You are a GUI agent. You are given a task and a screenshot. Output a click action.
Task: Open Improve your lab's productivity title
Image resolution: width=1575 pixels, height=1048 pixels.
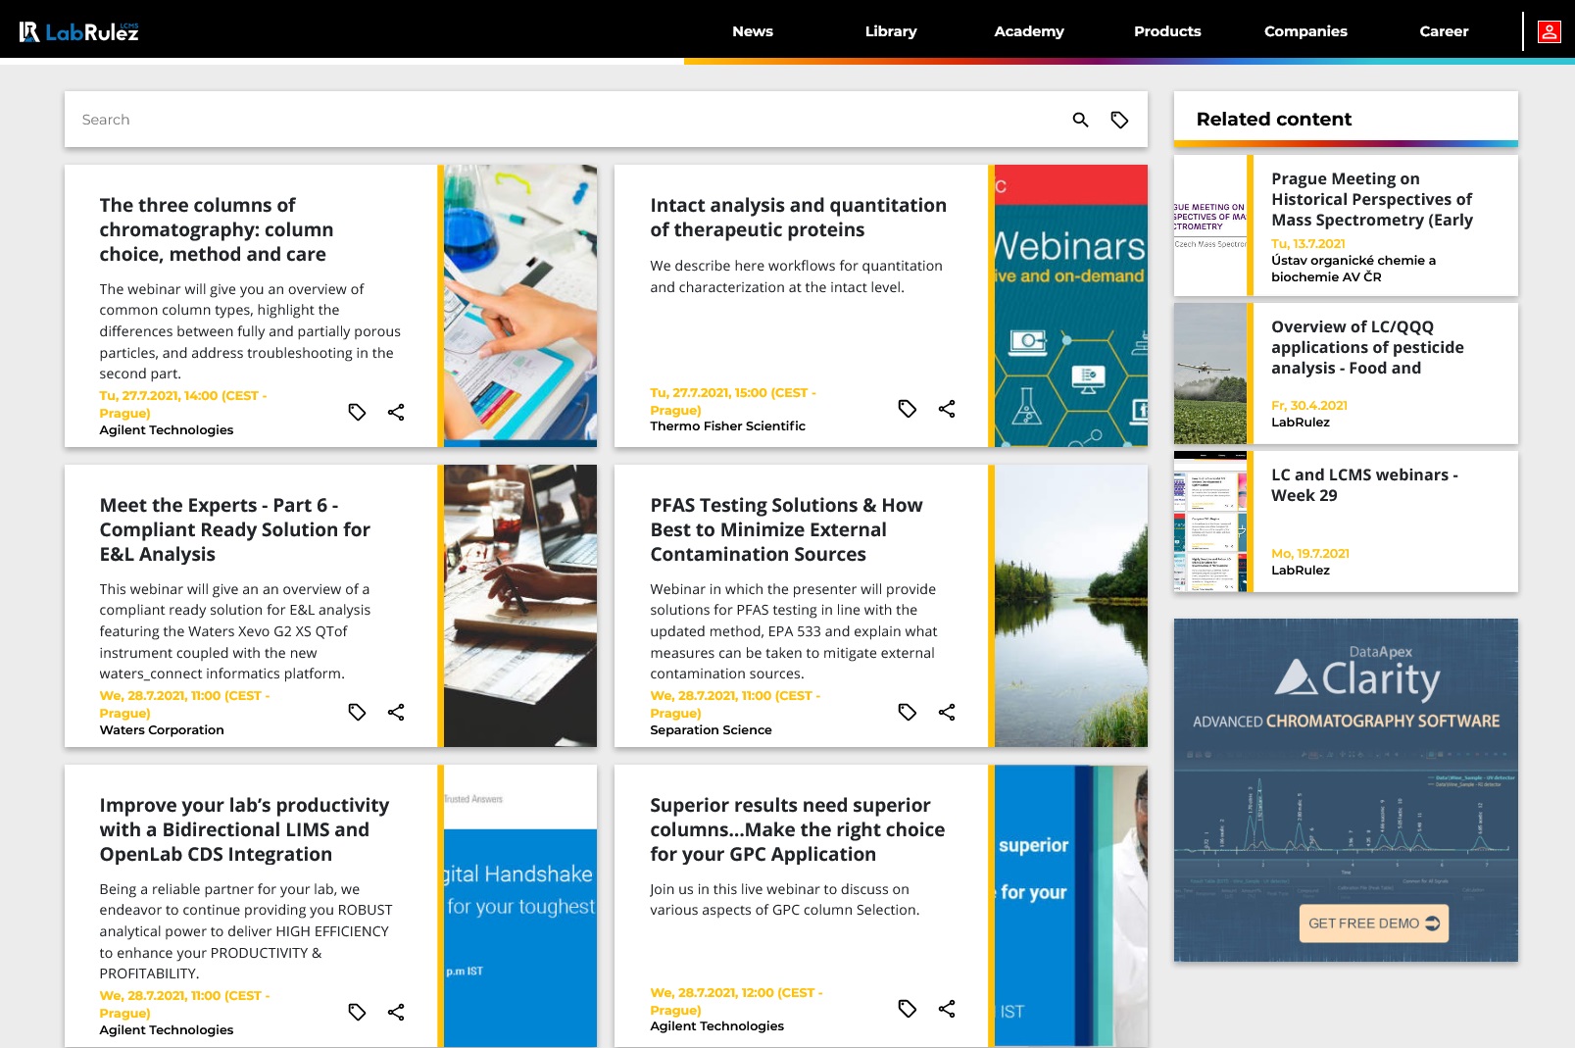click(244, 829)
